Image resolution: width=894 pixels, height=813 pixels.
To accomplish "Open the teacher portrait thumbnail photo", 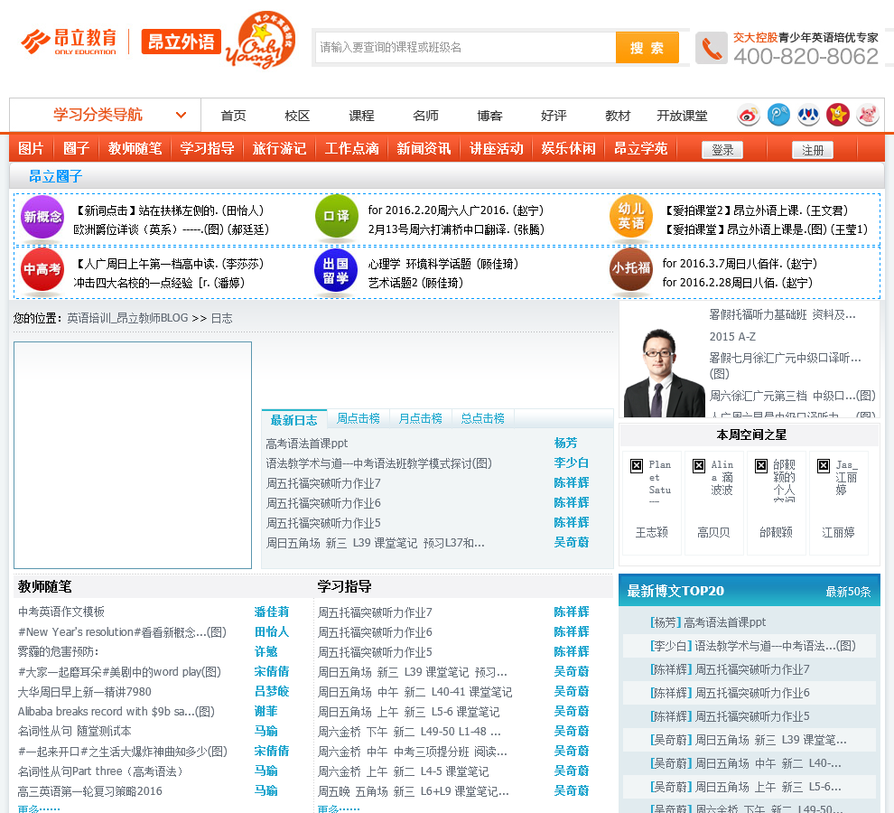I will coord(664,371).
